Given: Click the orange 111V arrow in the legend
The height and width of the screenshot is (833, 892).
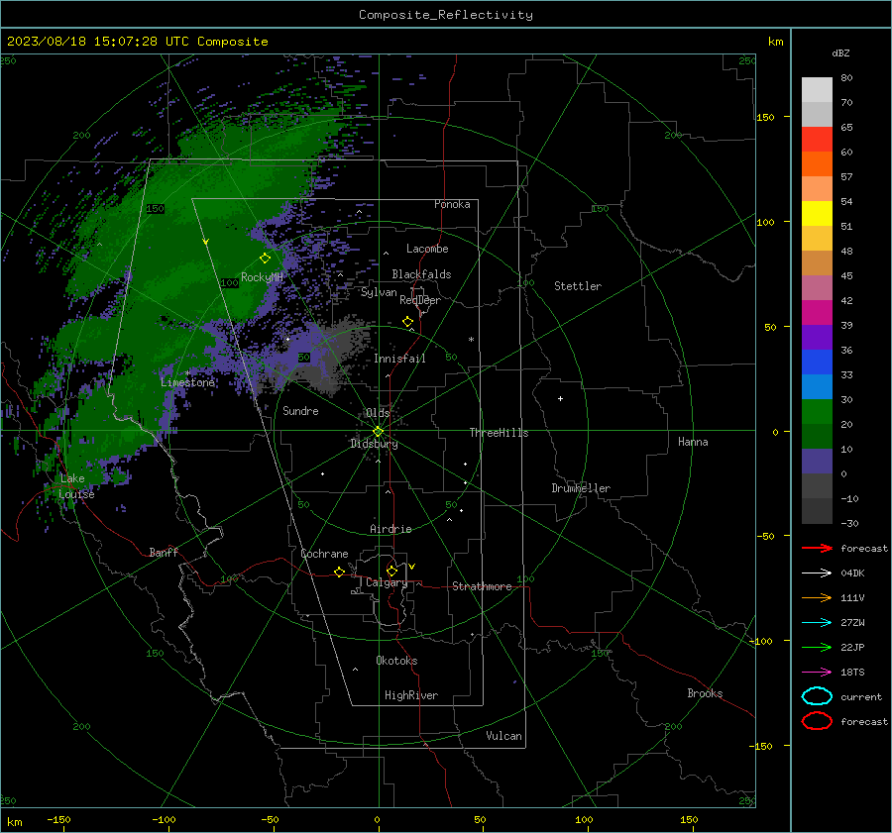Looking at the screenshot, I should click(x=817, y=597).
